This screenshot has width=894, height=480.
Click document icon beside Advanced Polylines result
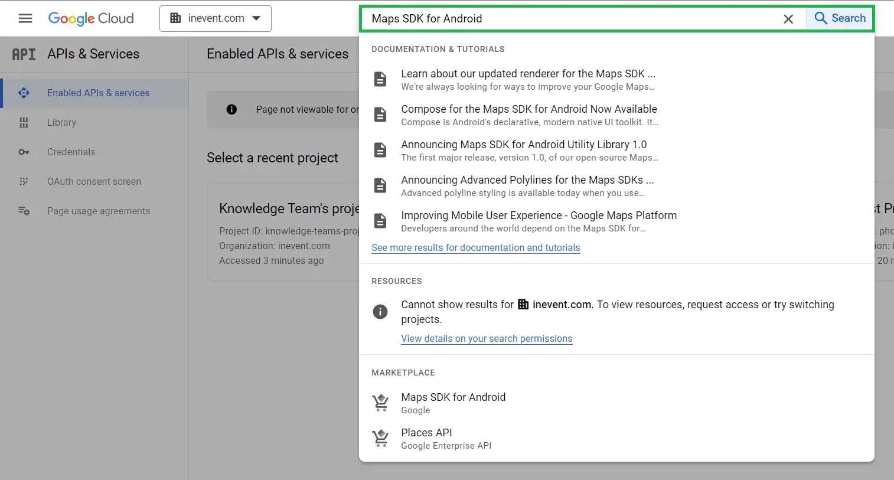[x=380, y=185]
